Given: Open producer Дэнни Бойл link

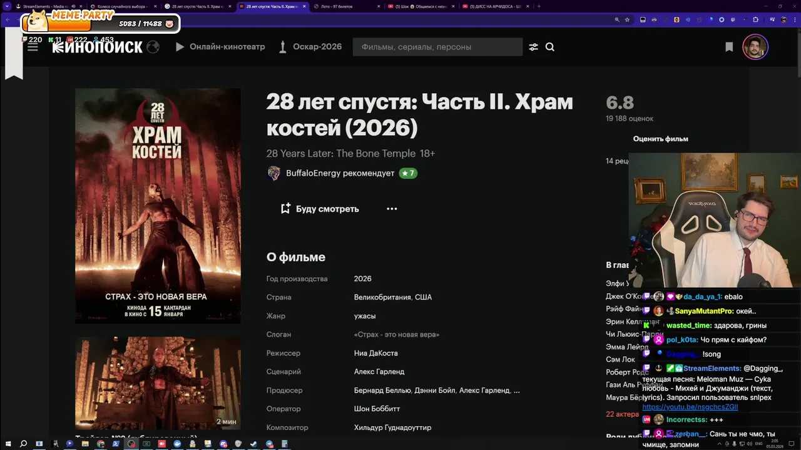Looking at the screenshot, I should pyautogui.click(x=434, y=391).
